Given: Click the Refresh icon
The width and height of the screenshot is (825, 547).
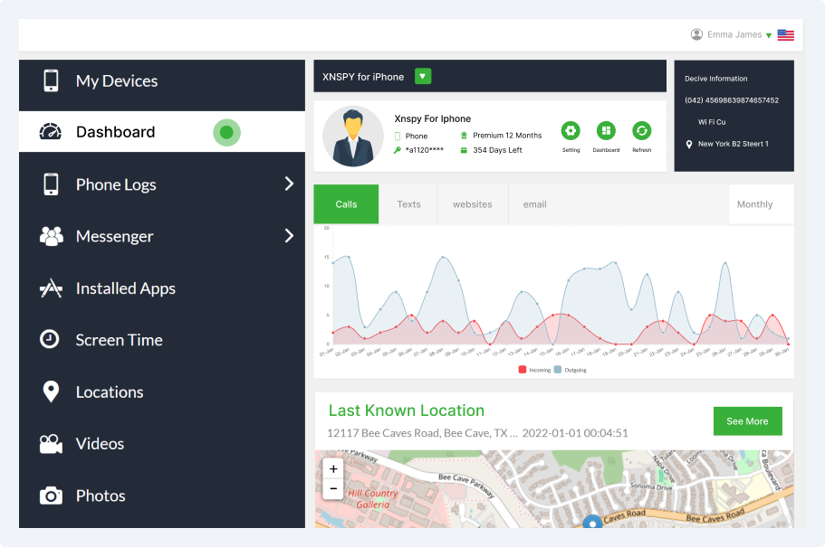Looking at the screenshot, I should coord(641,131).
